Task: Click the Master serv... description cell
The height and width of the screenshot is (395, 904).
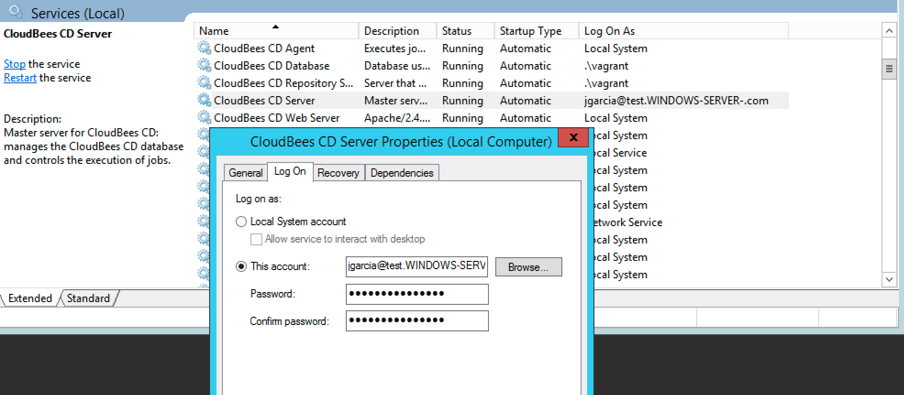Action: (396, 100)
